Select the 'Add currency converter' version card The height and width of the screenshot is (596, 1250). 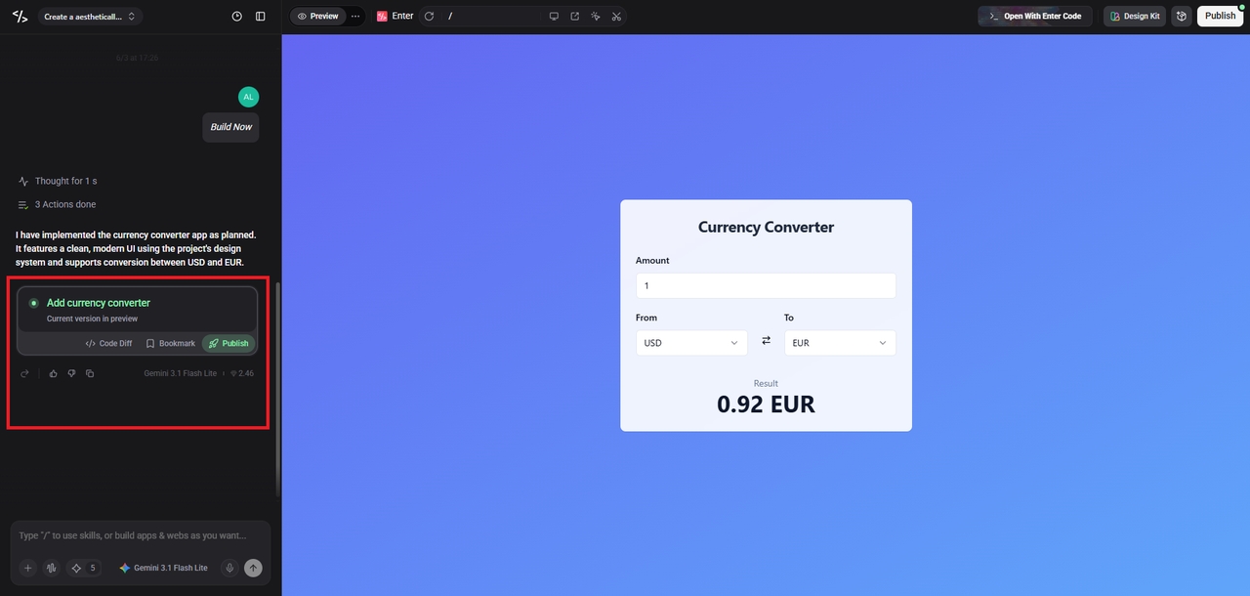(138, 309)
